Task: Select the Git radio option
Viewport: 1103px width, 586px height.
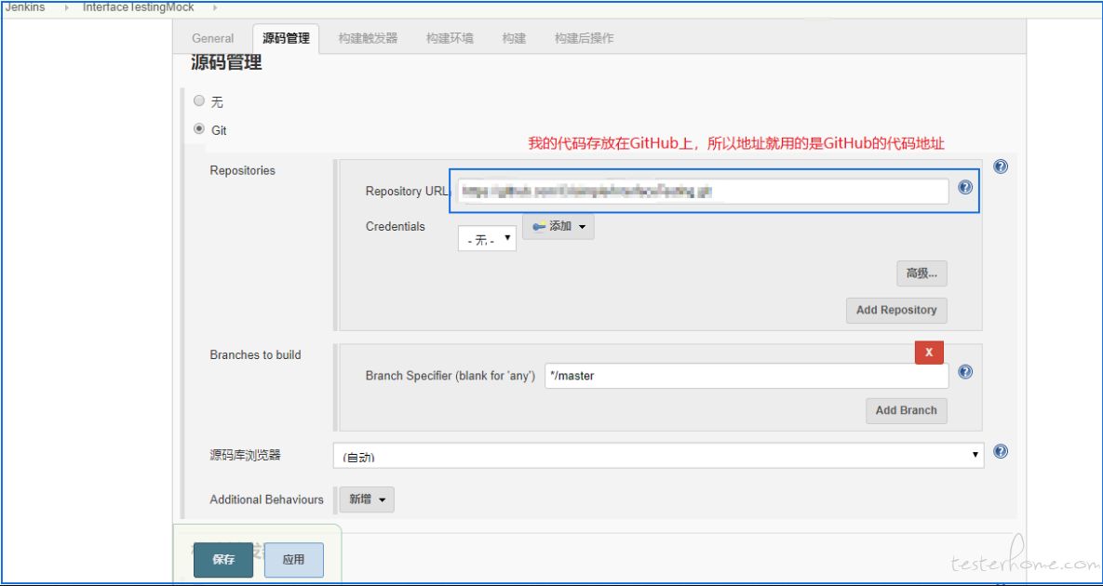Action: tap(199, 129)
